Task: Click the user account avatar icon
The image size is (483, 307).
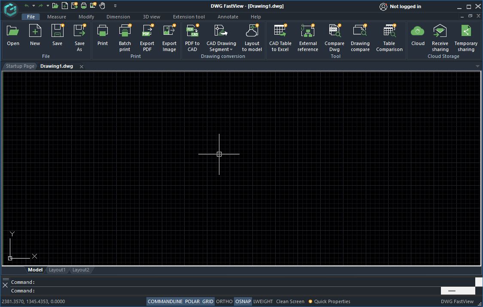Action: tap(383, 6)
